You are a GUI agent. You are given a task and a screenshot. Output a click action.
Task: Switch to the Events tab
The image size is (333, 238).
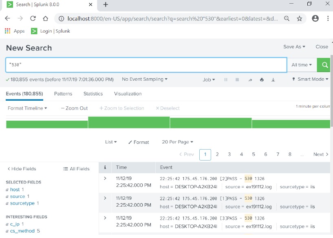tap(24, 94)
